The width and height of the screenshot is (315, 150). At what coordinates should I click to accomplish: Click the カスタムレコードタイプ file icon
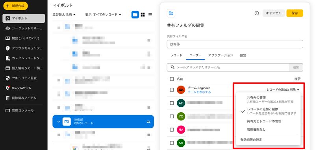(x=7, y=58)
